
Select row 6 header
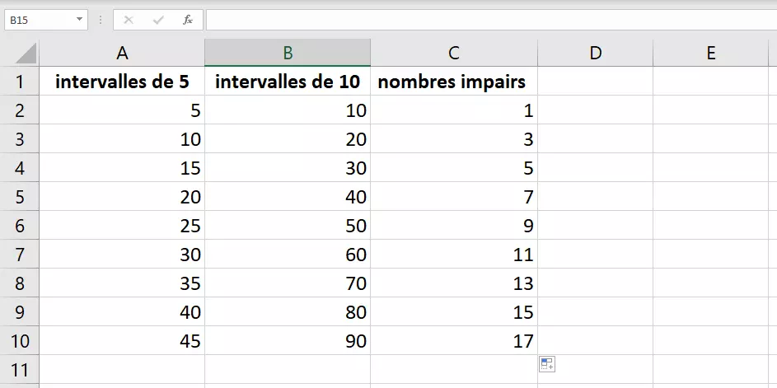[x=19, y=225]
